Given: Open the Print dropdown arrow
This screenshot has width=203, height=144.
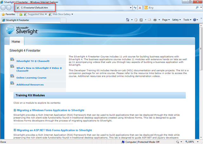Looking at the screenshot, I should coord(159,20).
